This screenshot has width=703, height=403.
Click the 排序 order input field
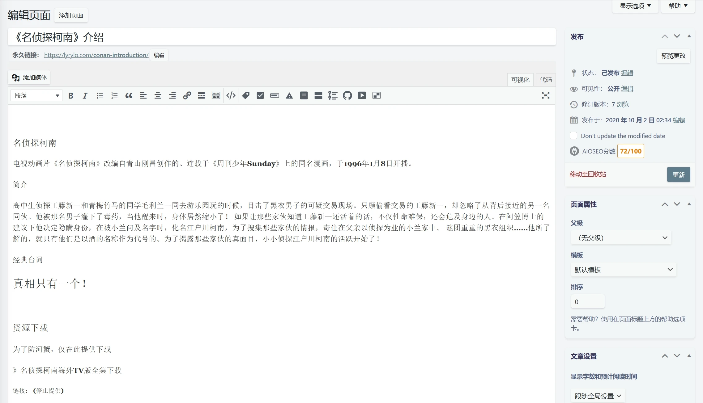587,301
